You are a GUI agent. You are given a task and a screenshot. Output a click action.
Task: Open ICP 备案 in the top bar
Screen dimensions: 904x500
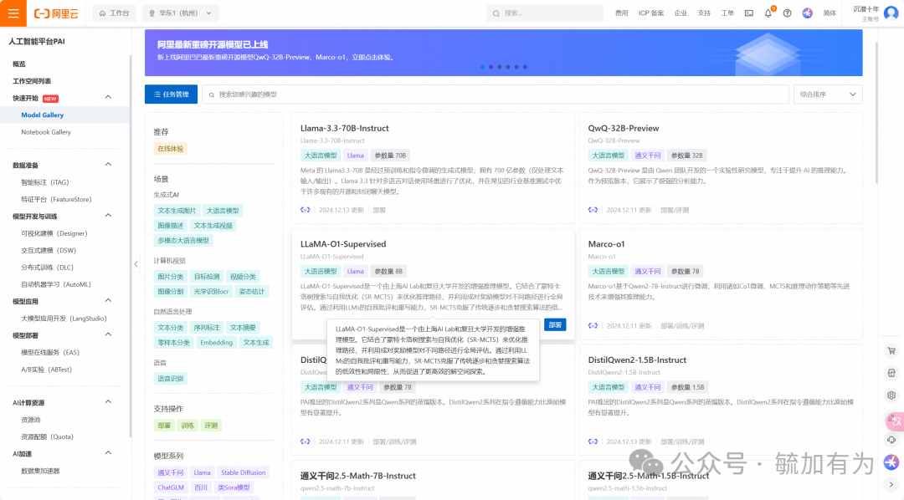point(651,13)
